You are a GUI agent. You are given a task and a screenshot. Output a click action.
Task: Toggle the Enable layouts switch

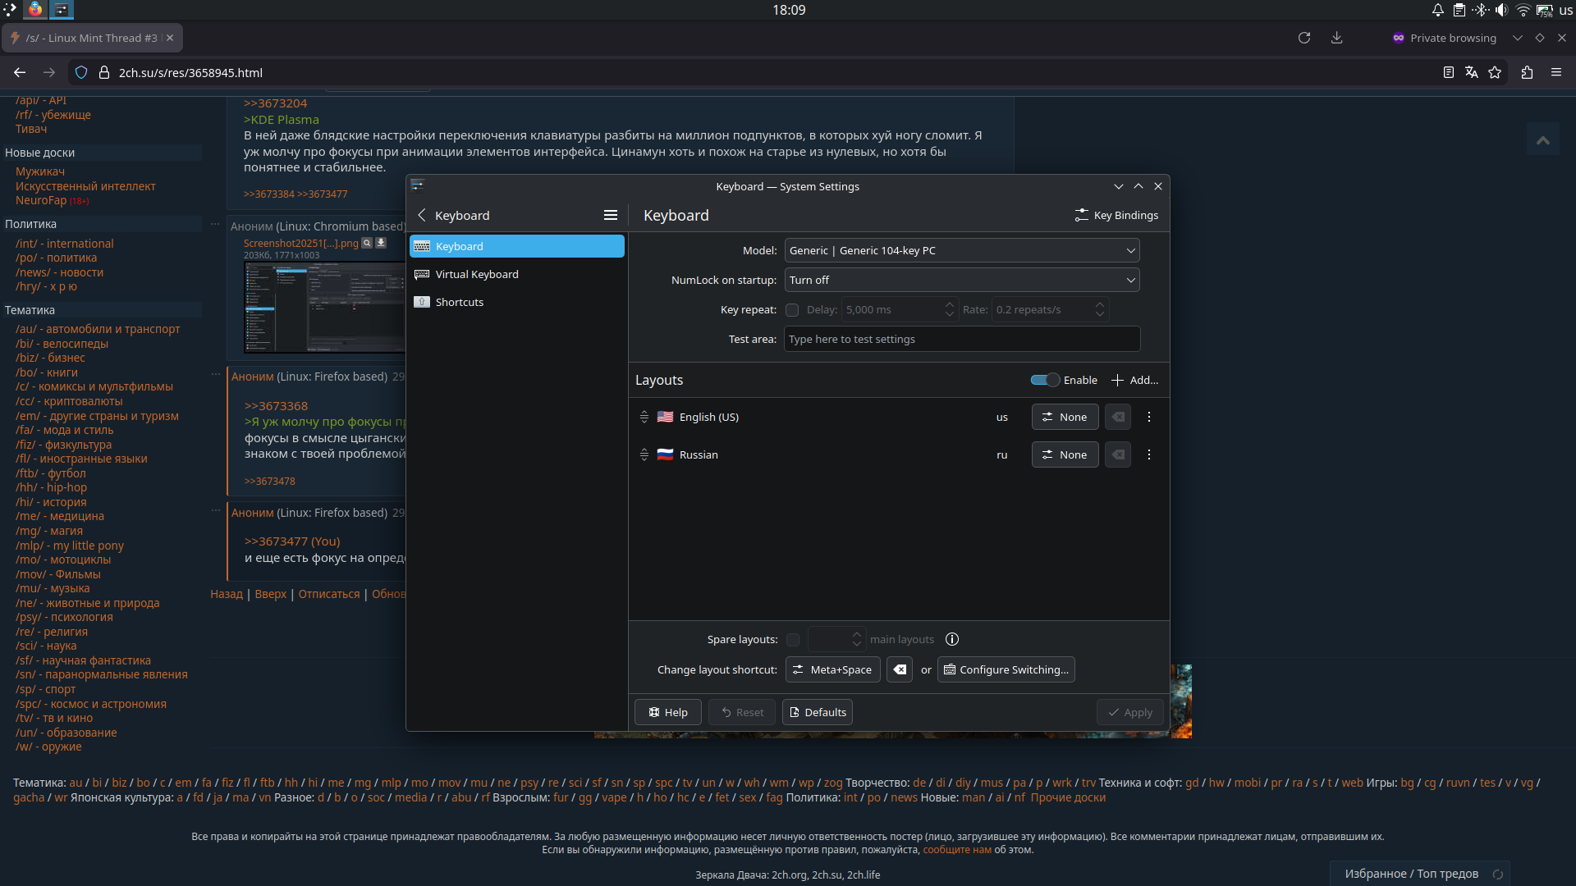[x=1045, y=380]
